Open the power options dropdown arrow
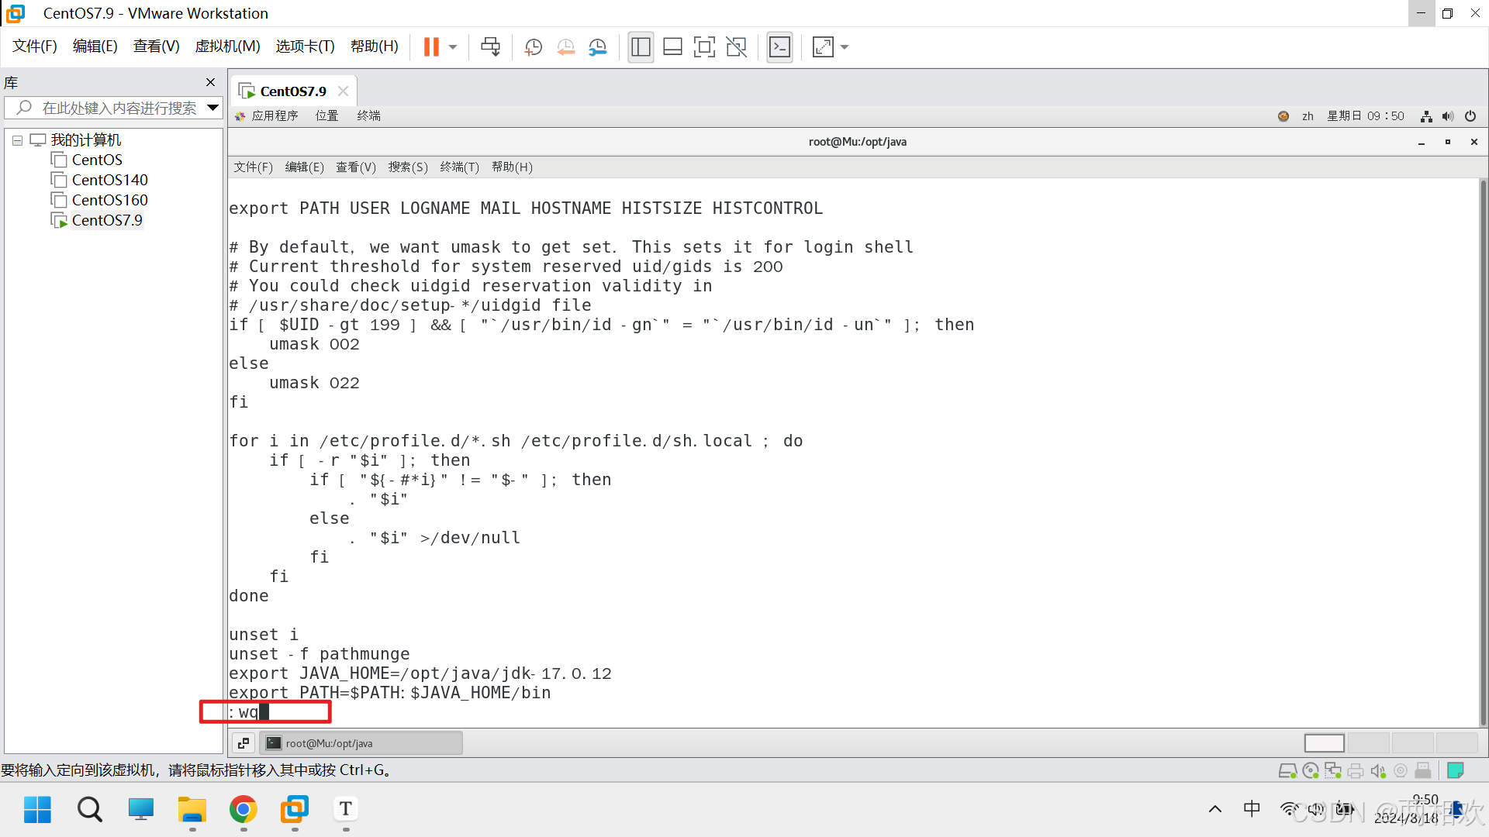 pyautogui.click(x=453, y=47)
